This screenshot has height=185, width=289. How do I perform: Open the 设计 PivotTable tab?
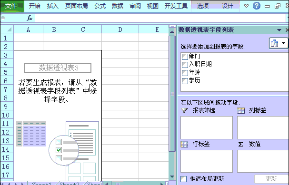(x=227, y=6)
